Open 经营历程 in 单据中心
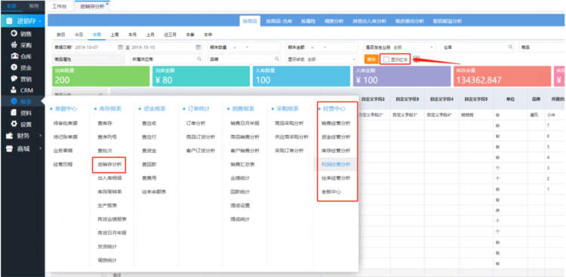 pos(63,164)
